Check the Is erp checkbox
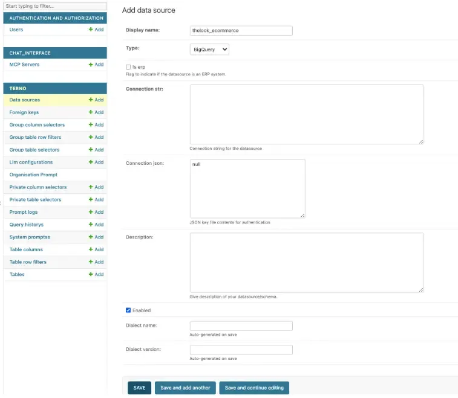 point(128,67)
